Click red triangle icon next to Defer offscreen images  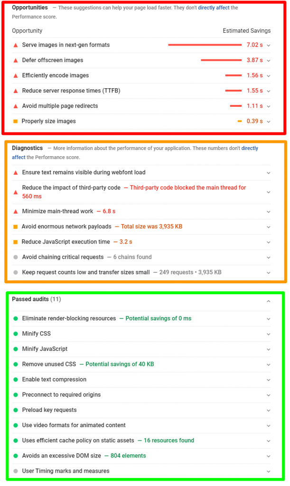(x=16, y=60)
